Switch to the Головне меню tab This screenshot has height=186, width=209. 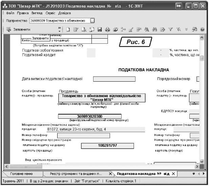tap(21, 174)
